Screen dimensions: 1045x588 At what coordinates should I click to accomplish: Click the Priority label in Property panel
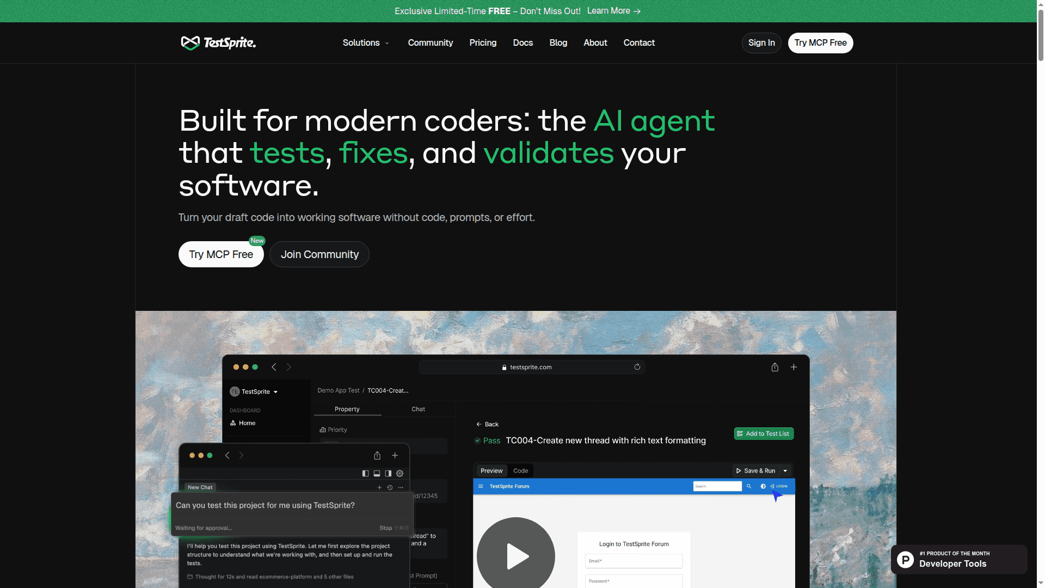334,430
